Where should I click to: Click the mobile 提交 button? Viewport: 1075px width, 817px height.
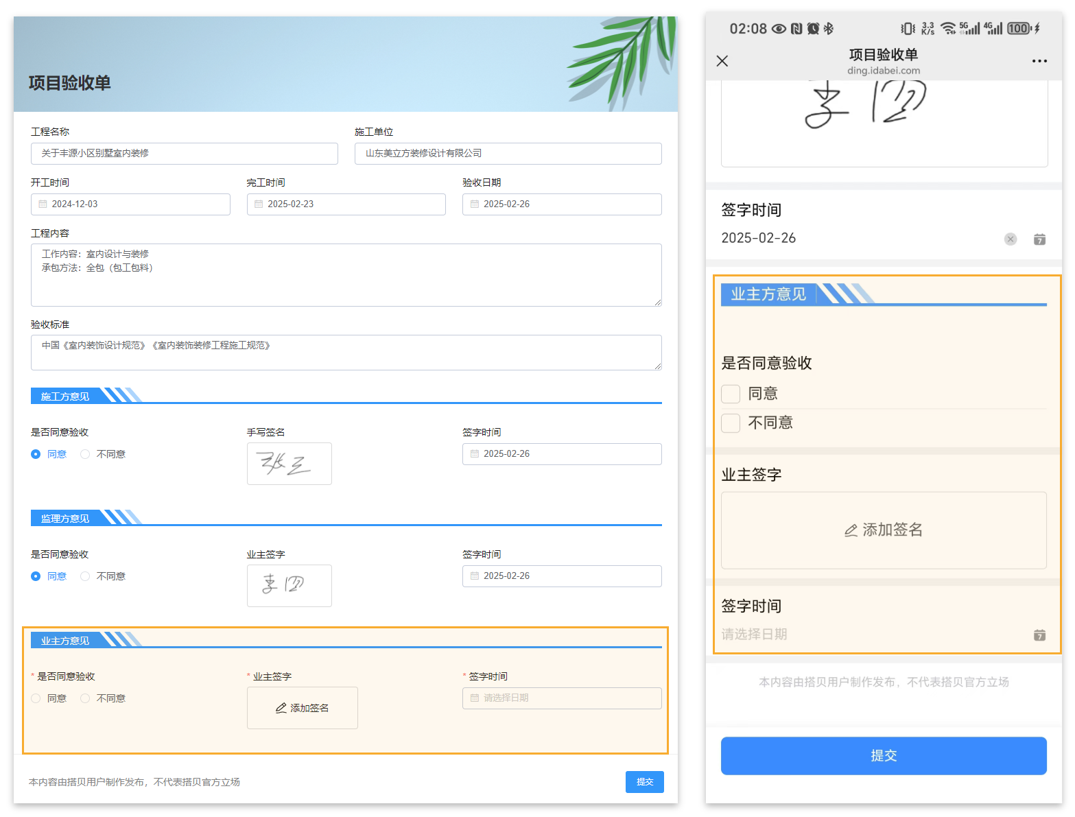pos(884,755)
